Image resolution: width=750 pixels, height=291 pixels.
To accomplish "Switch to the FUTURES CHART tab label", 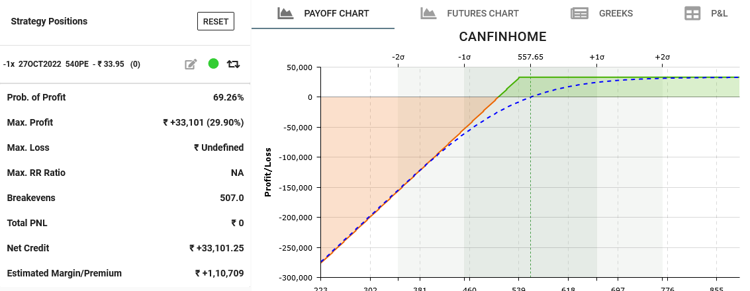I will click(483, 13).
